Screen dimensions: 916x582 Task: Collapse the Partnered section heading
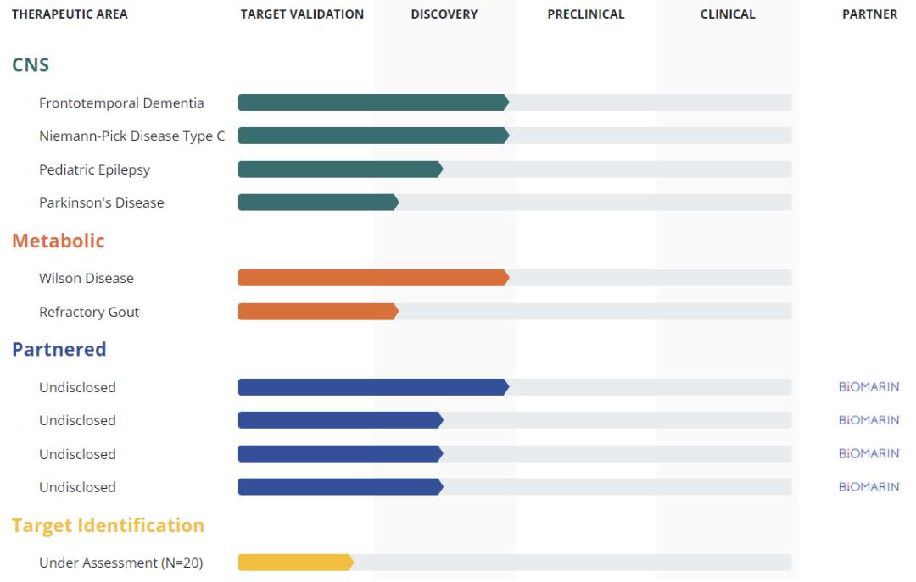[59, 349]
